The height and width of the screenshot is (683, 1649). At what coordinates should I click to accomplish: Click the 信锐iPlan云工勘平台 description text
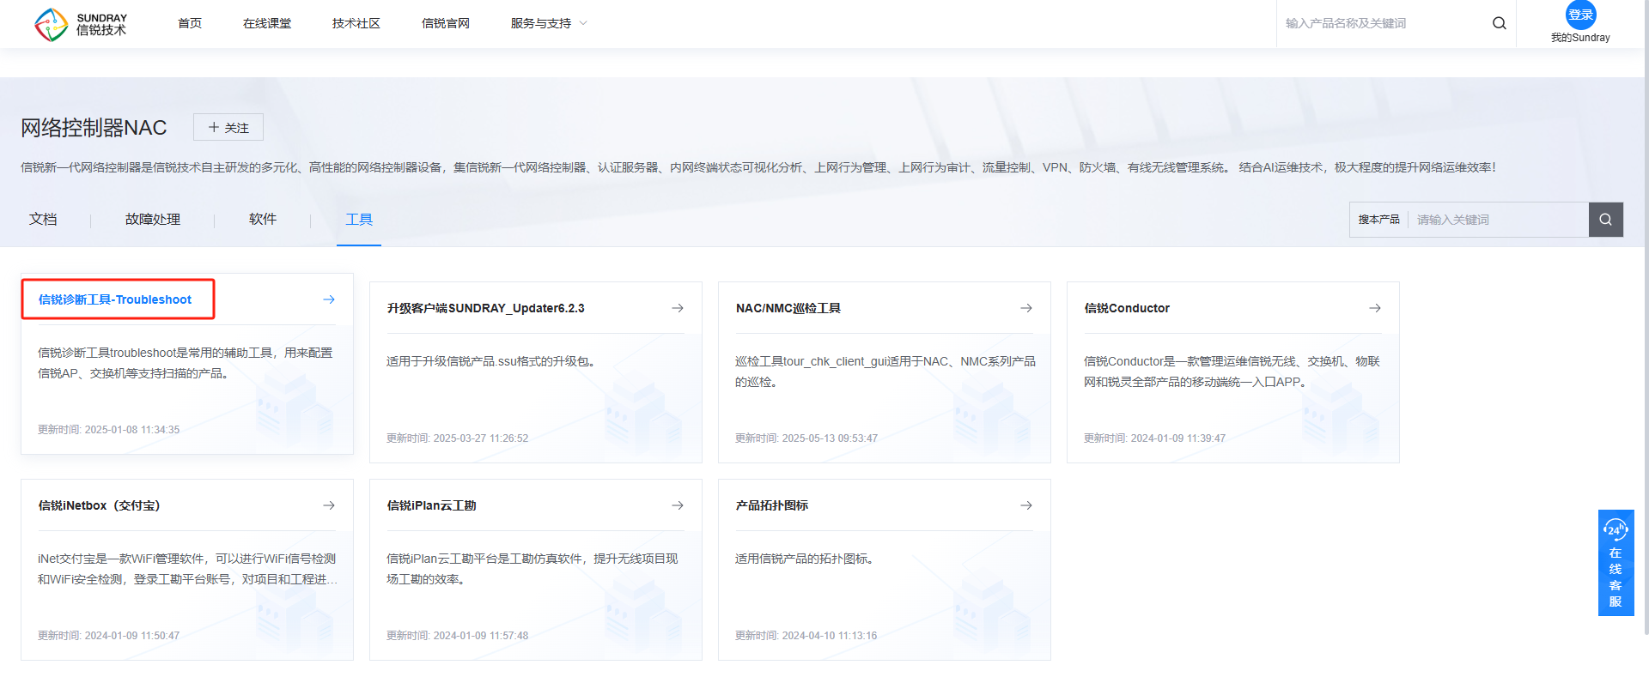[x=532, y=569]
